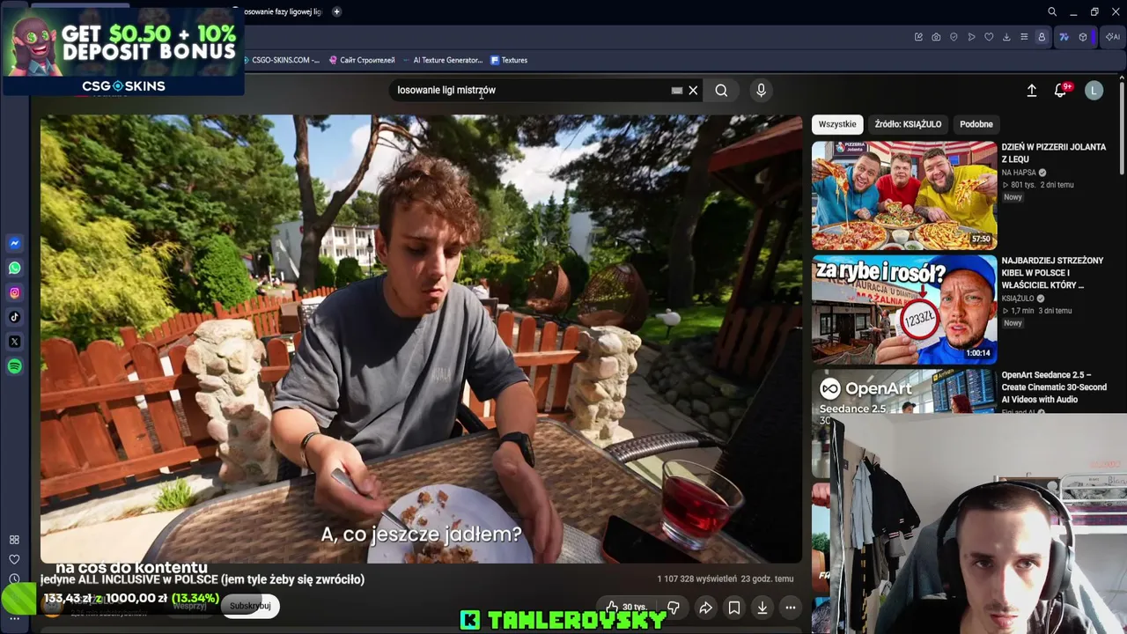The image size is (1127, 634).
Task: Start voice search with microphone button
Action: pos(762,90)
